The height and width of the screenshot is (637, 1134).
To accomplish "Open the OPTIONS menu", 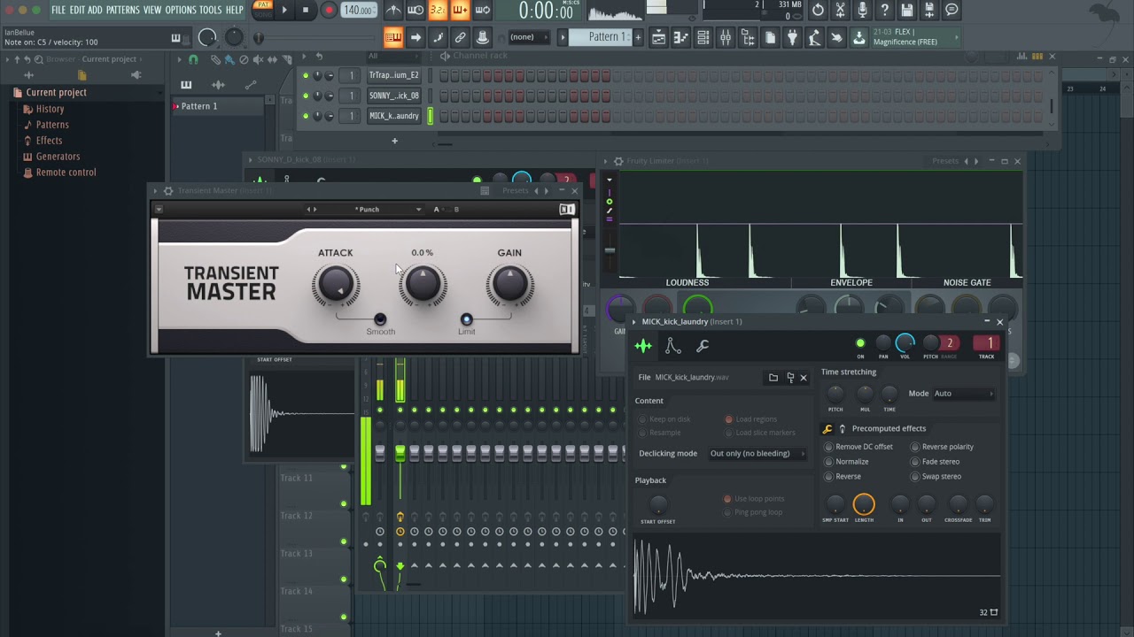I will [x=181, y=10].
